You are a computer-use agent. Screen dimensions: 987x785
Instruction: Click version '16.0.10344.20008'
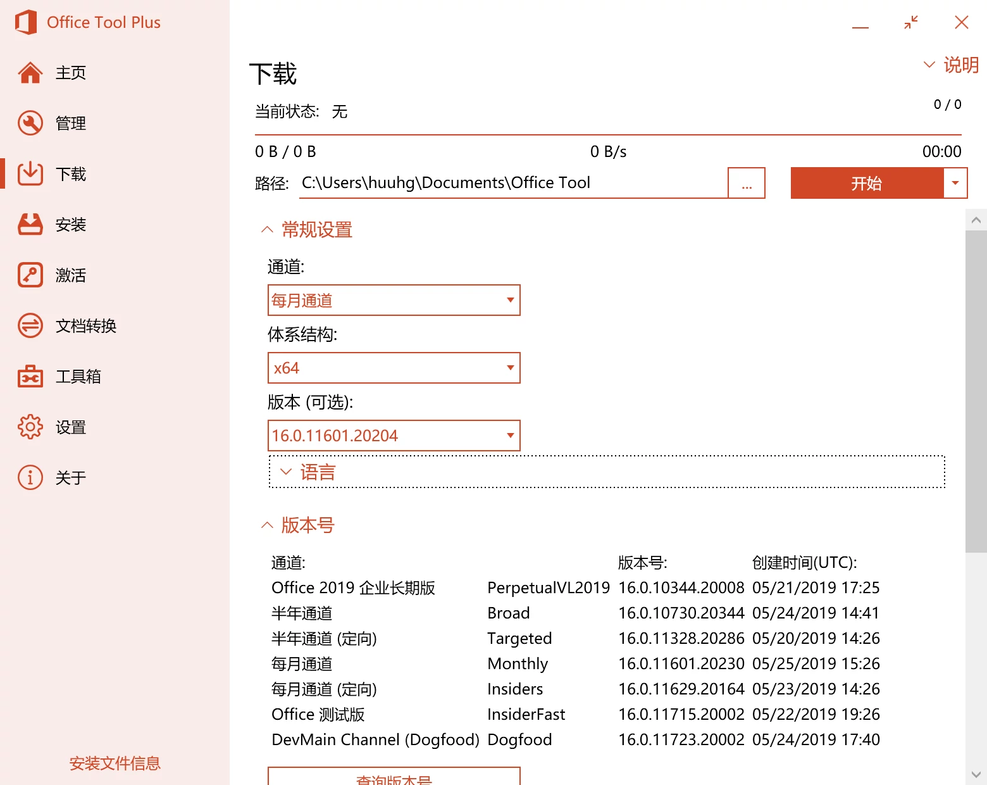pyautogui.click(x=681, y=588)
